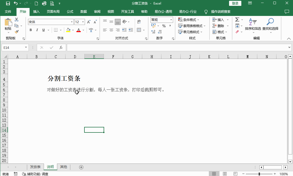Click the accessibility checker status icon
This screenshot has width=293, height=176.
coord(24,174)
